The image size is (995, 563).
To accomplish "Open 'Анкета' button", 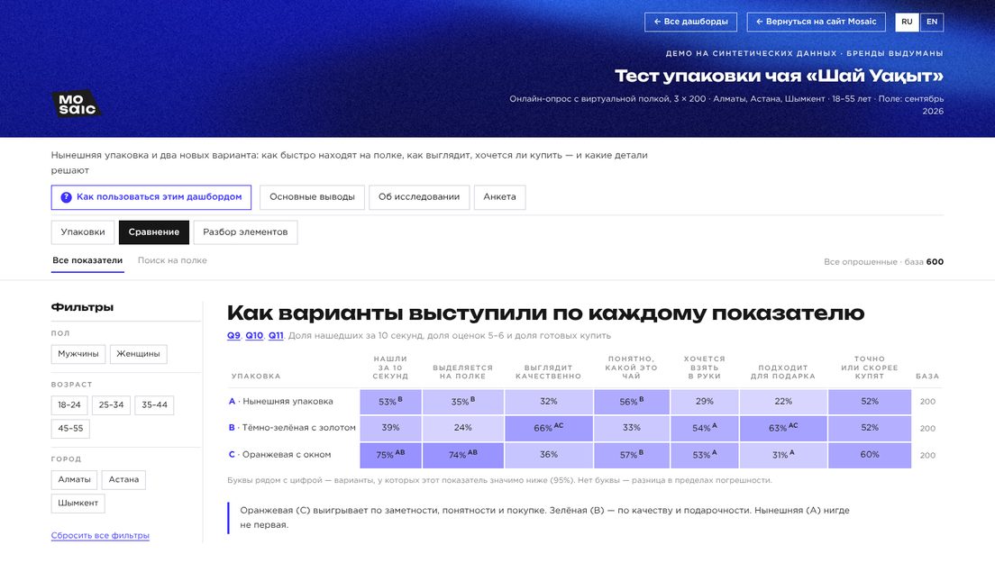I will click(499, 197).
